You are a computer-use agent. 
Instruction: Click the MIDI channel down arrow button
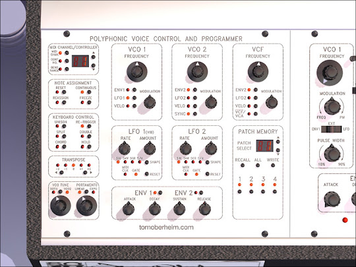tap(94, 66)
